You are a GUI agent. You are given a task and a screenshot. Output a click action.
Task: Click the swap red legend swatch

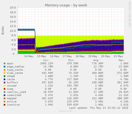5,89
